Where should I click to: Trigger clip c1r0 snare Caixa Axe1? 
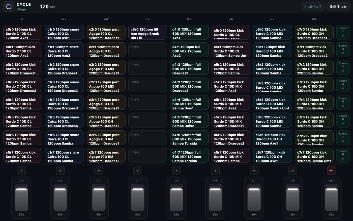point(64,32)
